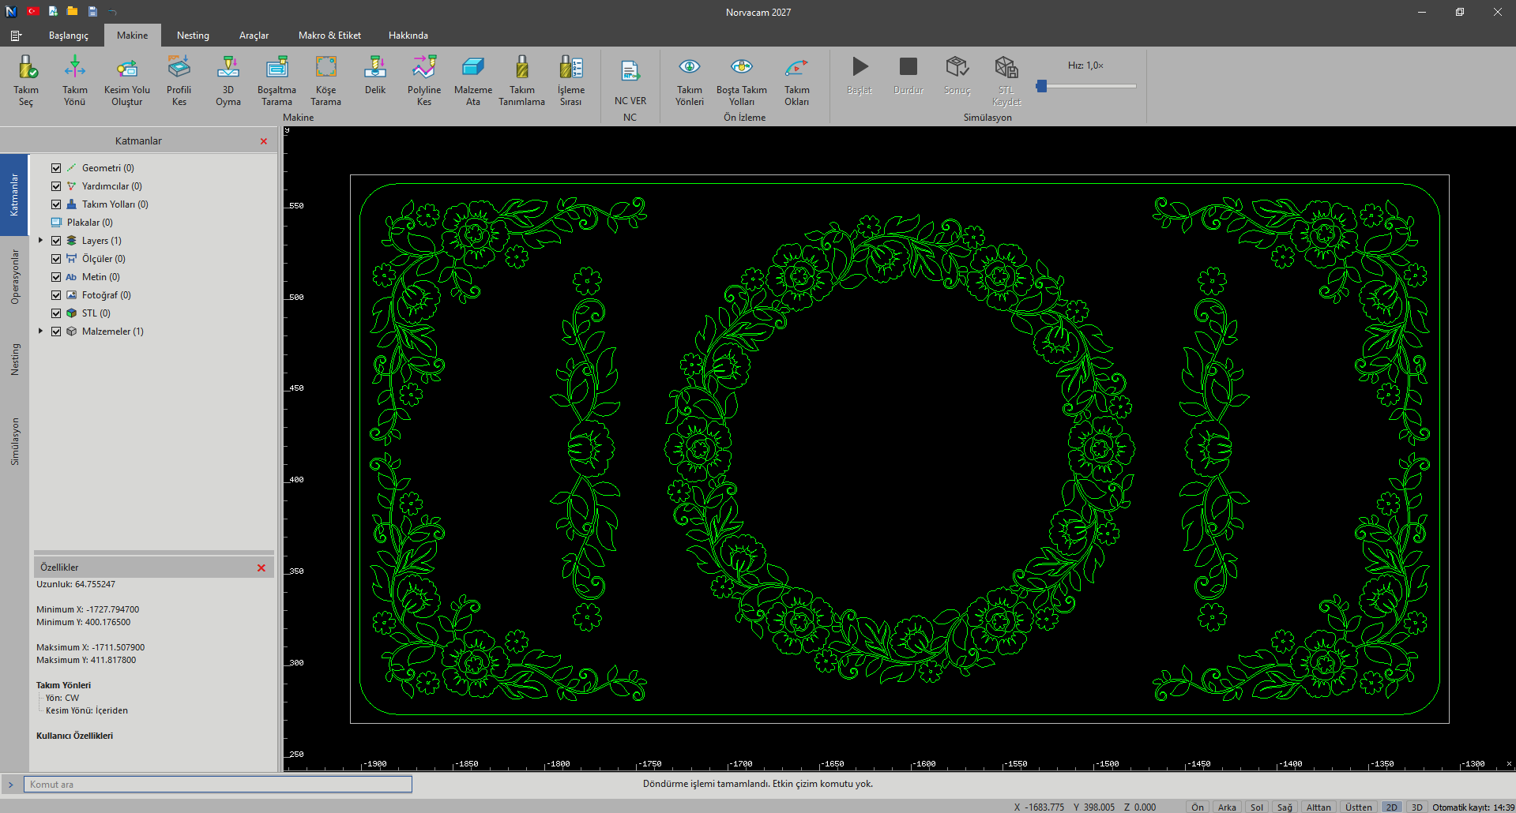Toggle the Metin layer checkbox
The image size is (1516, 813).
[56, 277]
